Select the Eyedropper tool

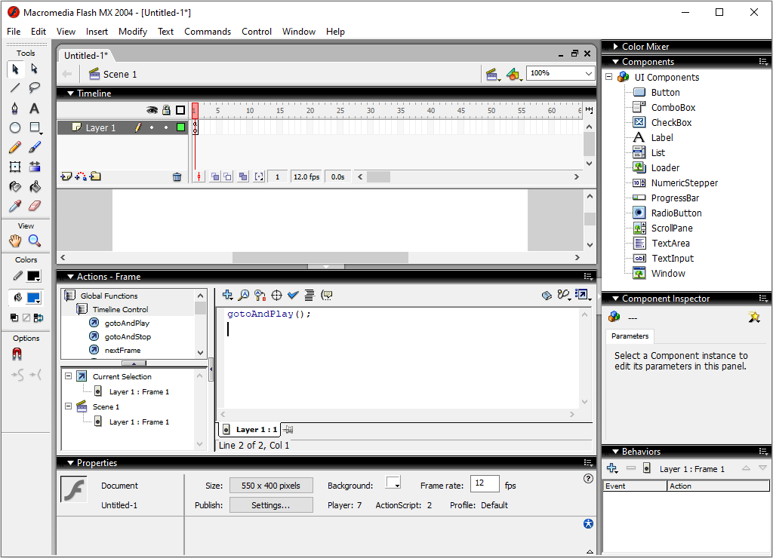[x=15, y=206]
